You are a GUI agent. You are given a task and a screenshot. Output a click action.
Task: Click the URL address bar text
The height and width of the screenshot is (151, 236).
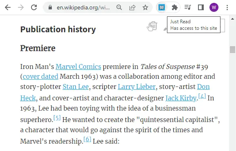pos(83,7)
